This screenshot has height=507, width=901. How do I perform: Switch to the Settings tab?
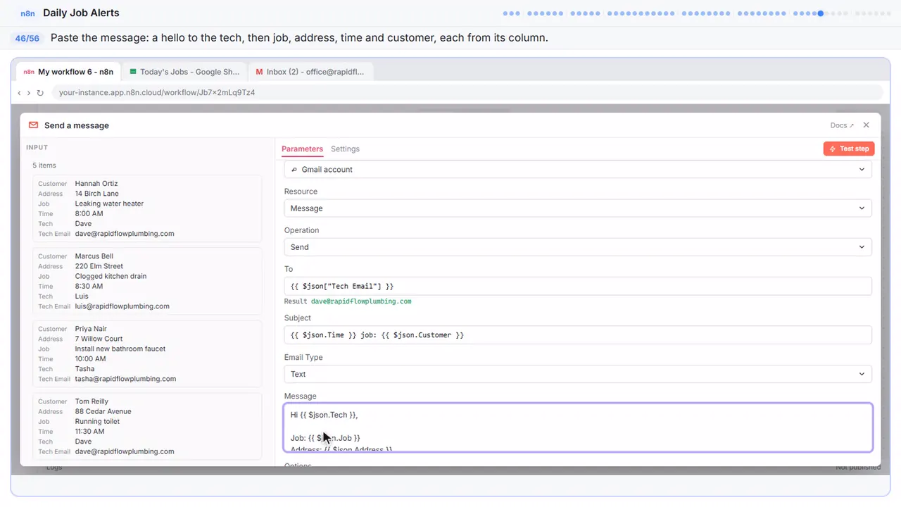coord(345,149)
